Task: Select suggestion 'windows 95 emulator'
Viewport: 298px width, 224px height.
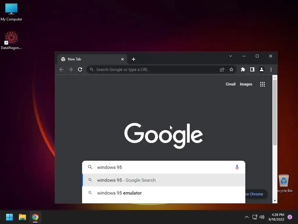Action: coord(164,193)
